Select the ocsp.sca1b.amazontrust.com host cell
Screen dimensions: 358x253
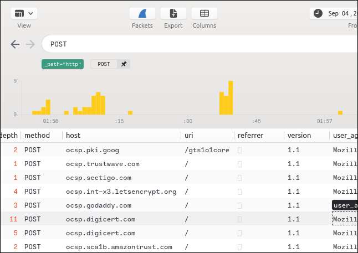[x=119, y=247]
